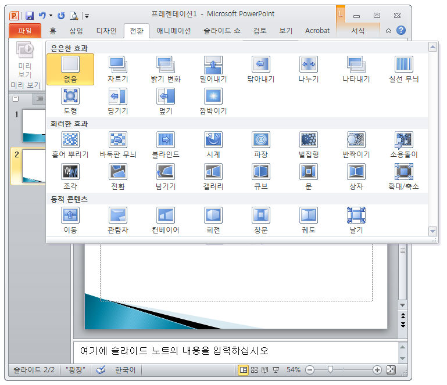The image size is (447, 385).
Task: Apply the 문 doors transition
Action: pos(309,177)
